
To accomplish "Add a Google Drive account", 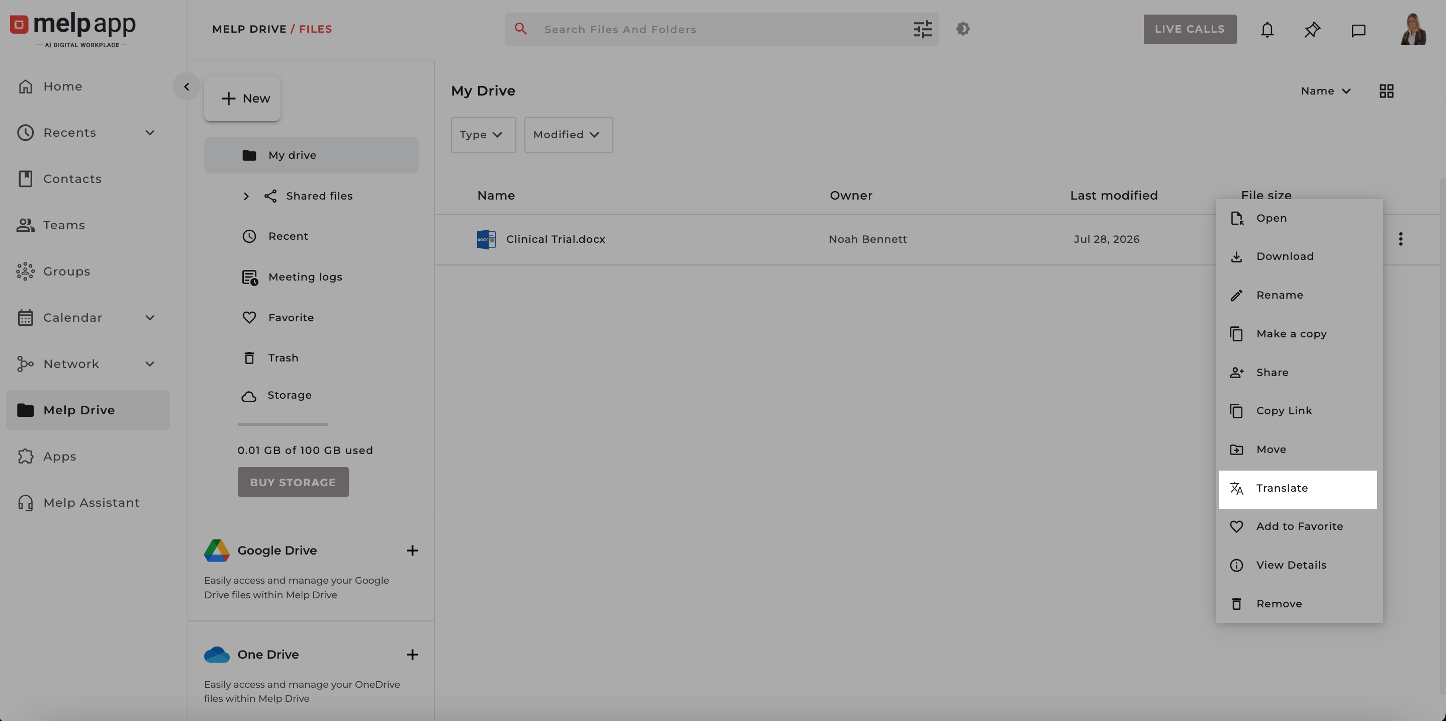I will 412,550.
